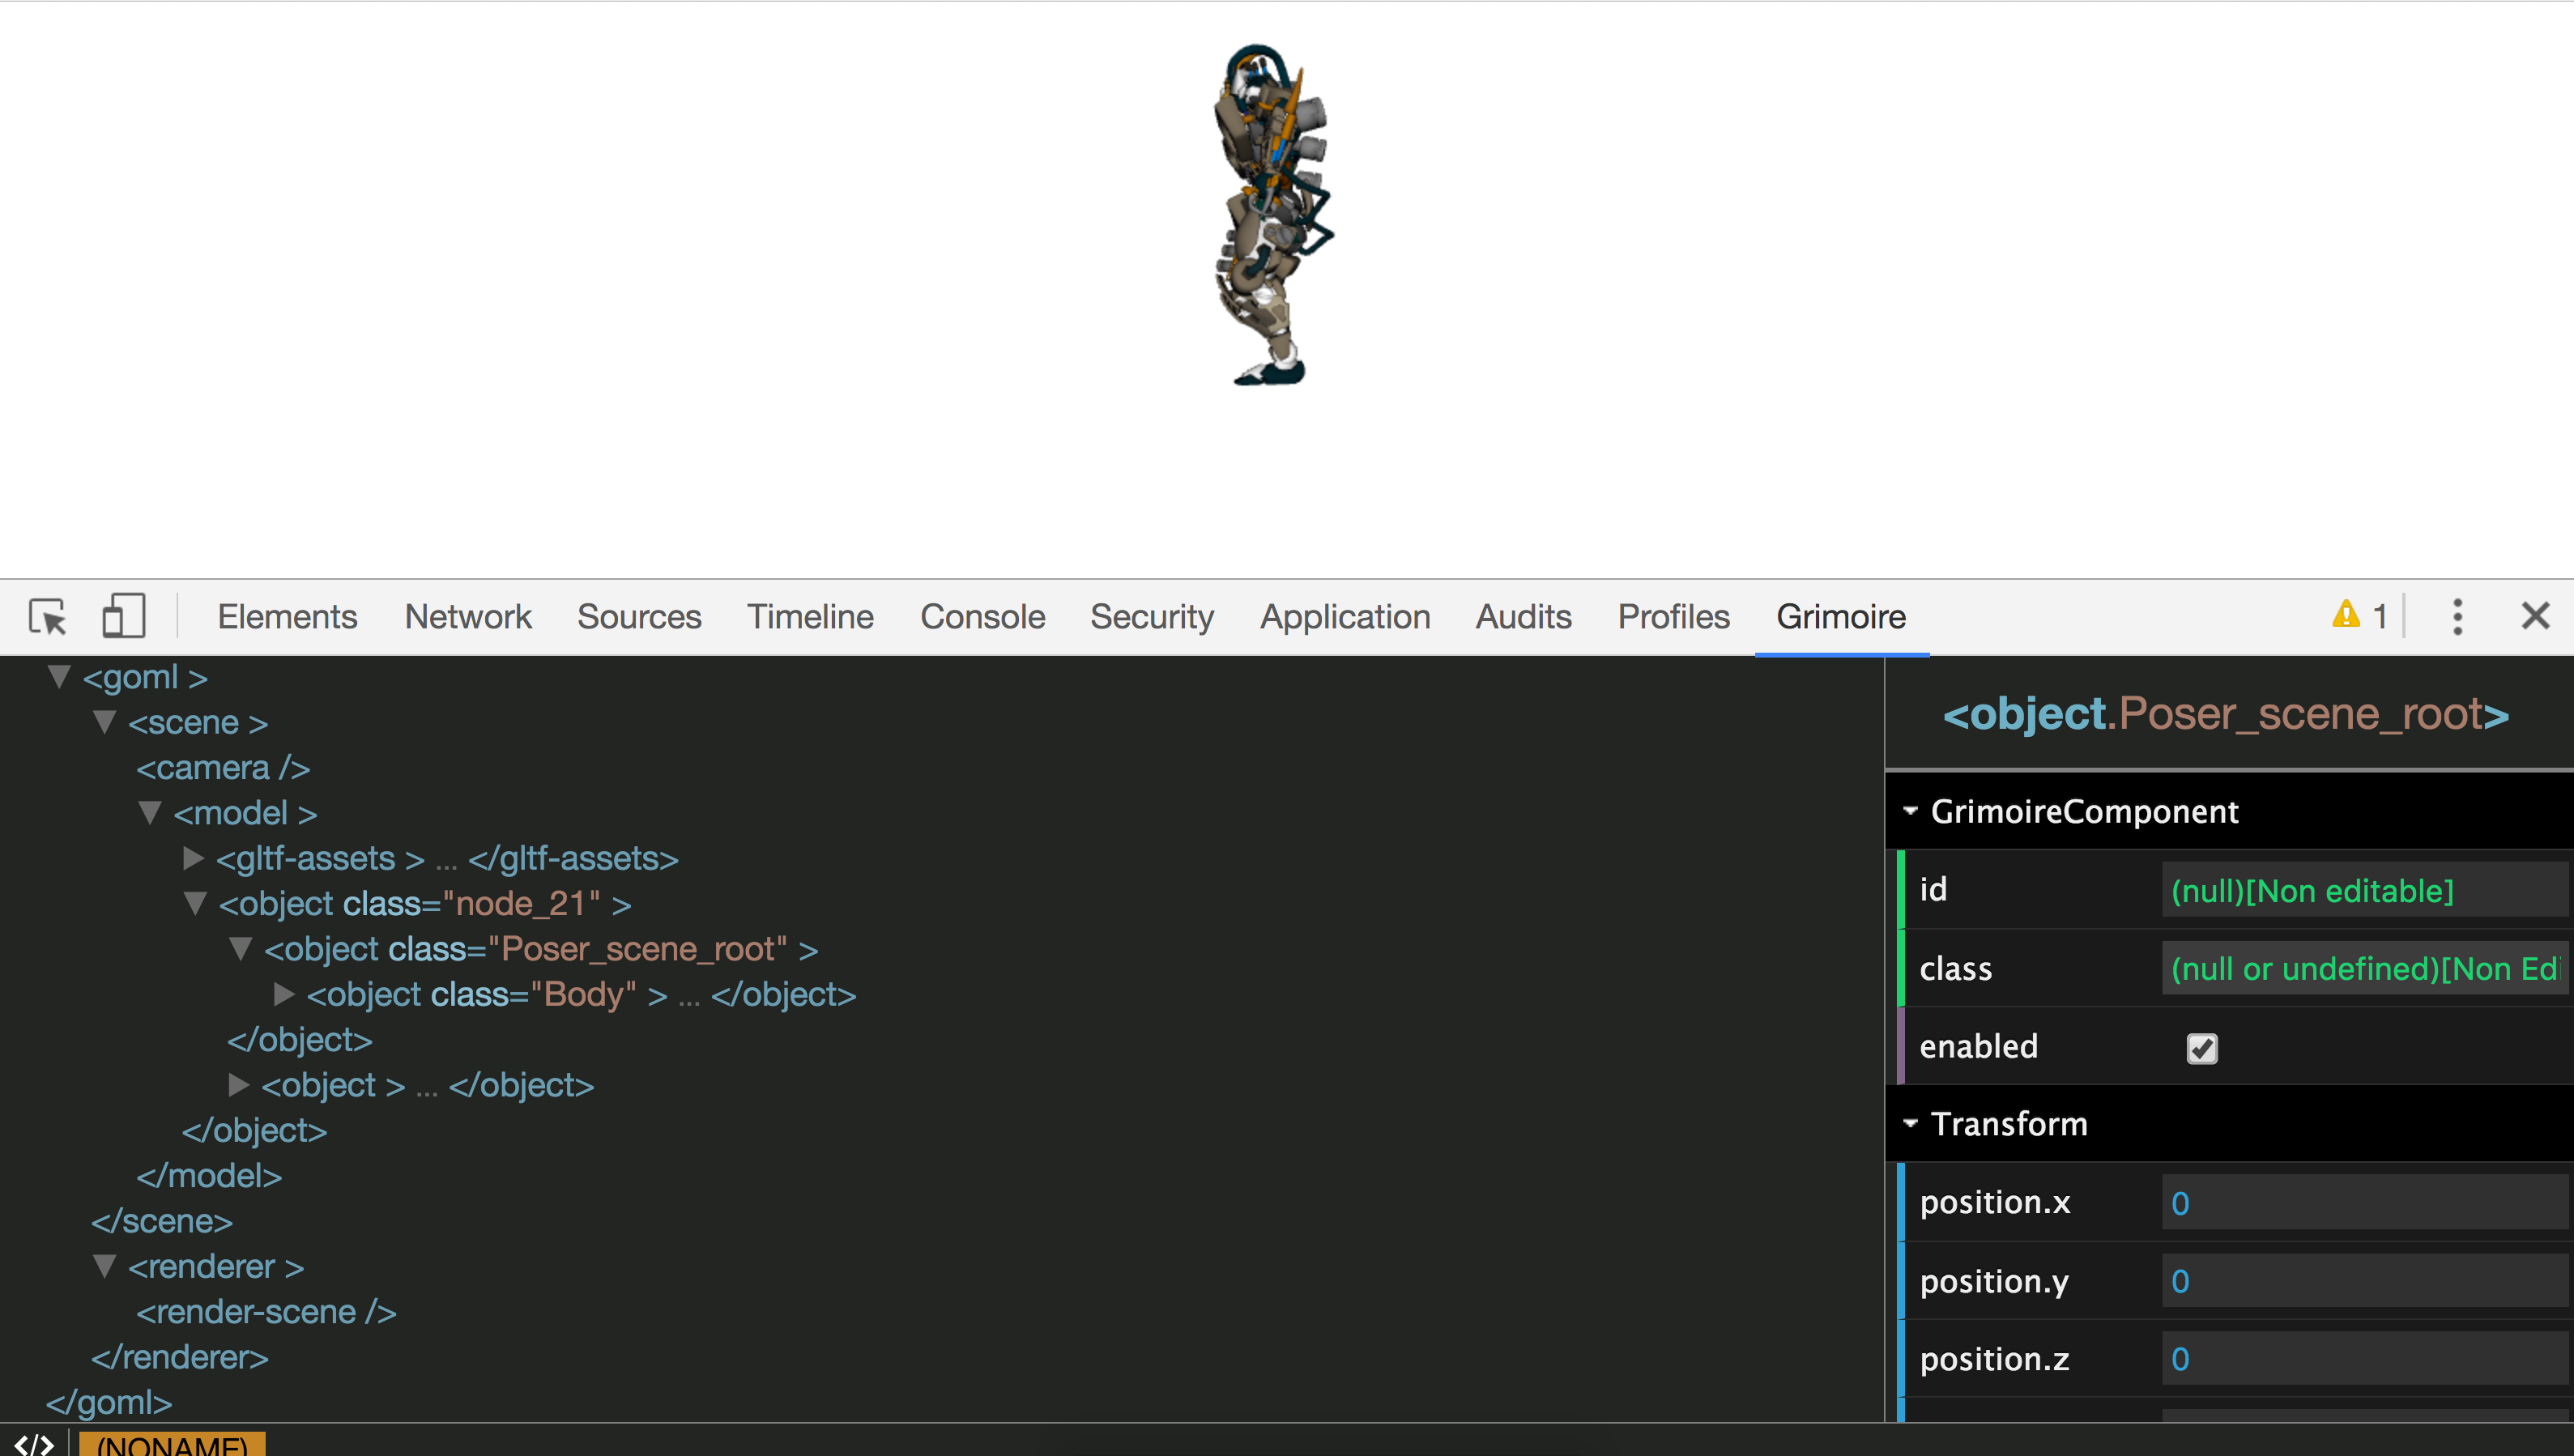Switch to the Console tab

[982, 616]
